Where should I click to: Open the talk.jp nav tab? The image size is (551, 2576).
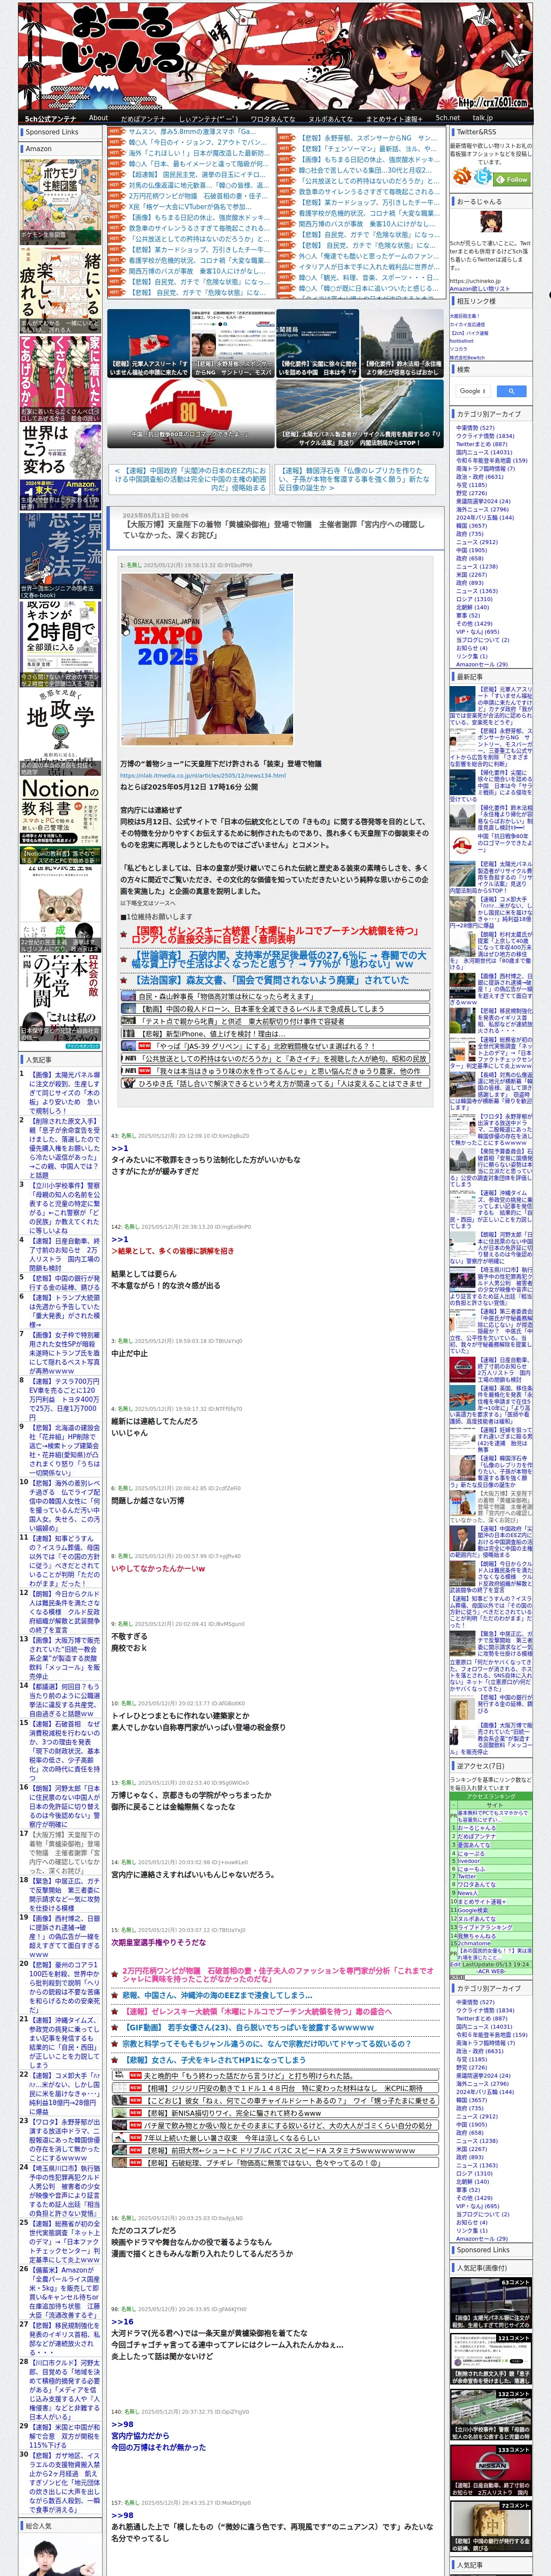(483, 118)
